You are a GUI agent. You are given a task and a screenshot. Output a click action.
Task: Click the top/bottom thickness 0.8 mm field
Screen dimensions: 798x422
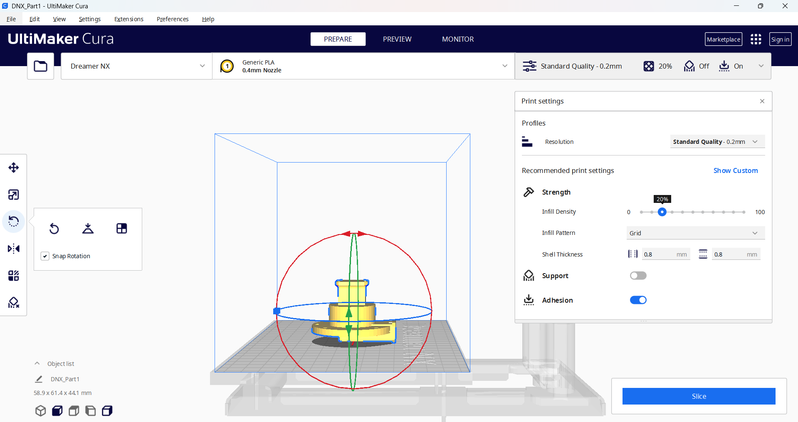pos(736,254)
